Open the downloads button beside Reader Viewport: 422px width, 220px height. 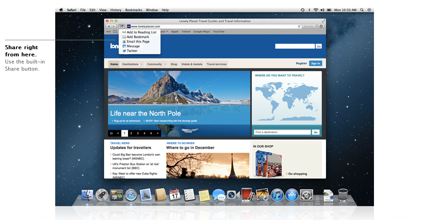pos(321,26)
